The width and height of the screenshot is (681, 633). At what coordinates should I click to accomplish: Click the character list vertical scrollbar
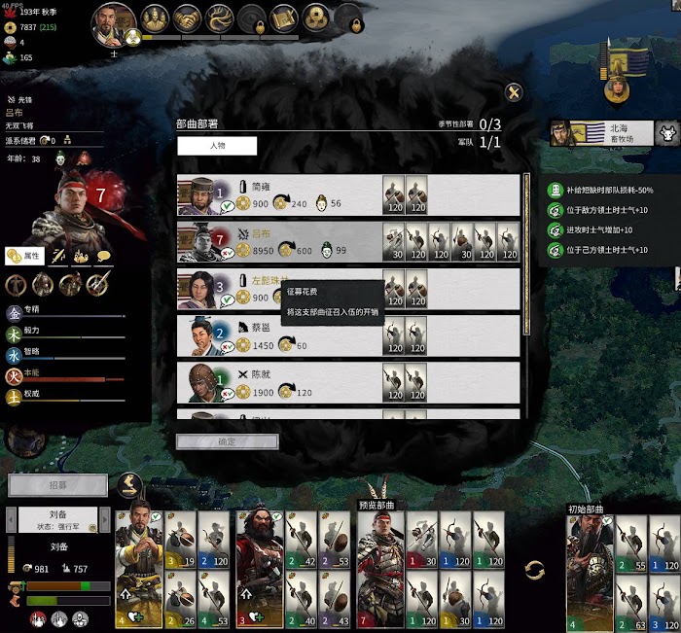526,254
